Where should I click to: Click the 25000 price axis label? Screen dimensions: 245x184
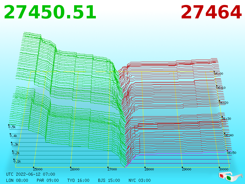pos(38,169)
